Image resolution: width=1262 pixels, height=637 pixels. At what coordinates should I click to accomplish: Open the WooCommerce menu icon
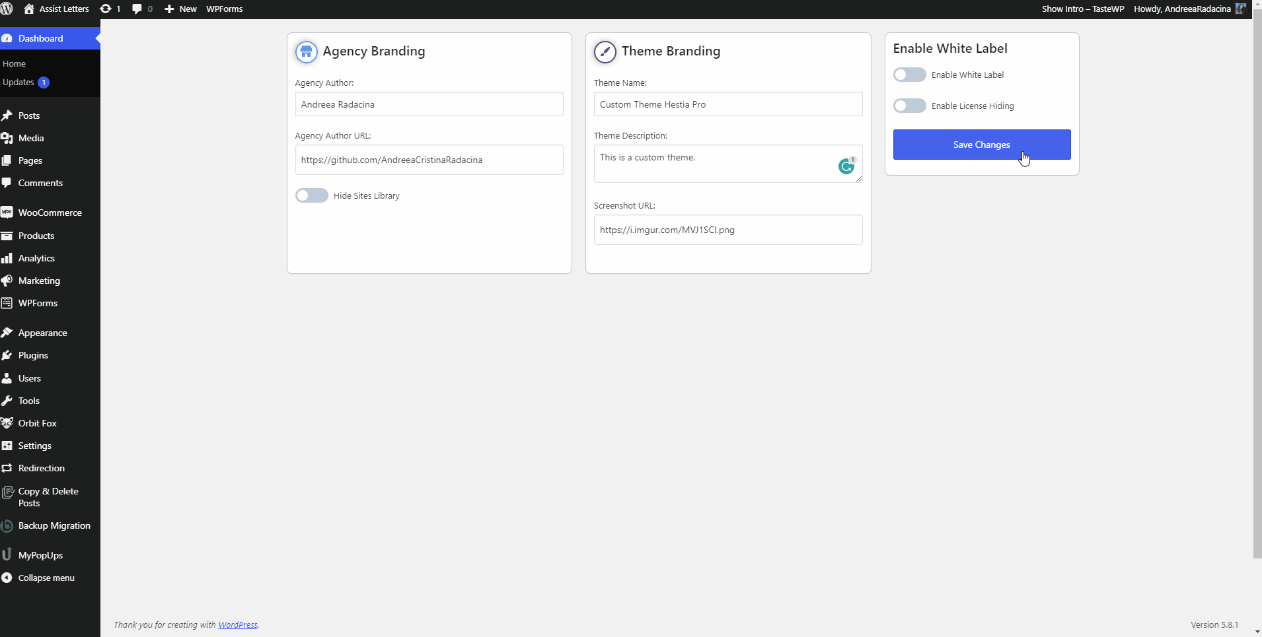7,213
